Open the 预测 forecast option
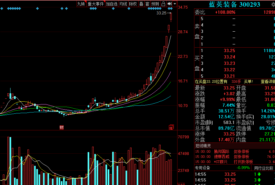 pyautogui.click(x=155, y=4)
